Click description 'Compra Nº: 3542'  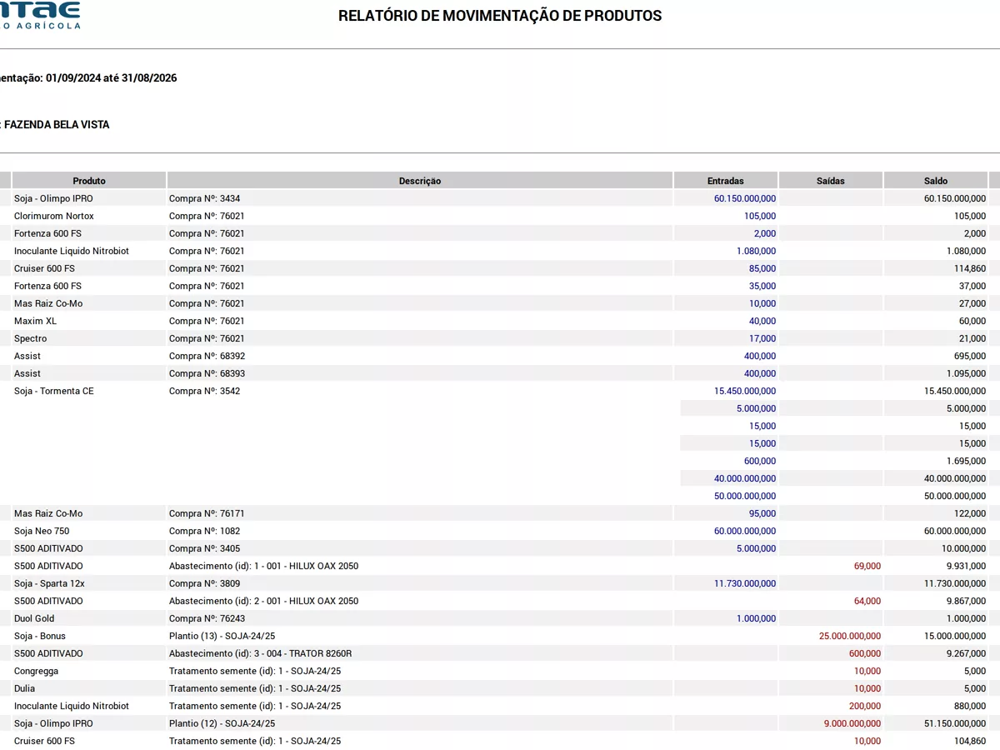(205, 391)
